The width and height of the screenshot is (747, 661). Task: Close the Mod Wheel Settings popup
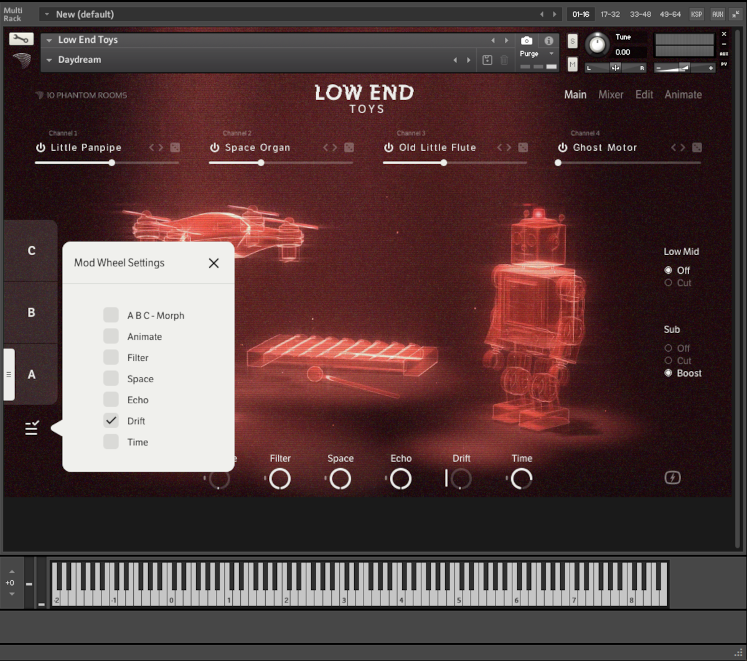coord(214,263)
